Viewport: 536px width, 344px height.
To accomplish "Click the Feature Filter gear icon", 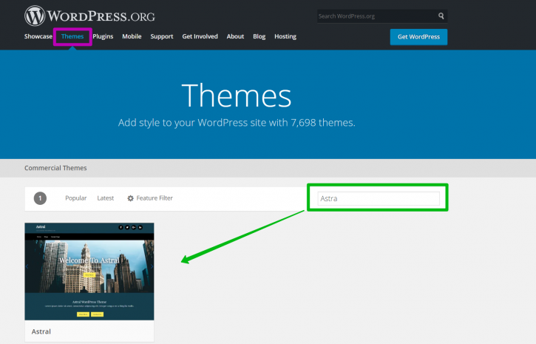I will (x=130, y=198).
